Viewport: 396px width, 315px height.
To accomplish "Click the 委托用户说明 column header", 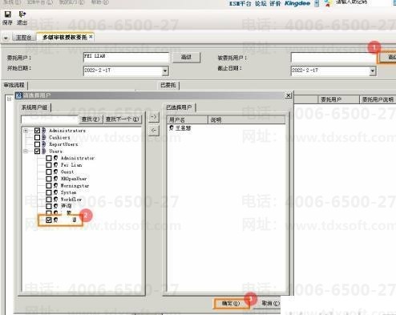I will [x=378, y=99].
